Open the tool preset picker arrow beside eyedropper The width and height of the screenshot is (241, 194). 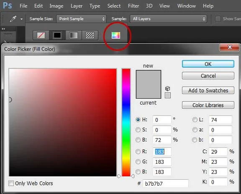click(x=21, y=19)
